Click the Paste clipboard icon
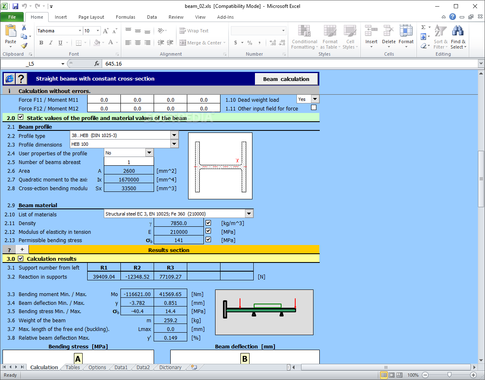The height and width of the screenshot is (380, 485). 10,31
